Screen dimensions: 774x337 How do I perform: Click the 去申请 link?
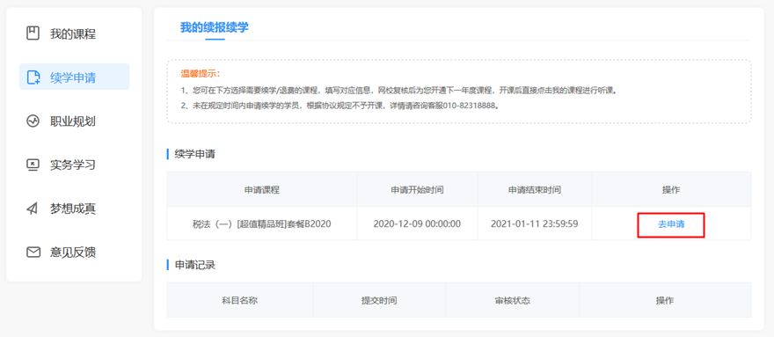coord(671,223)
